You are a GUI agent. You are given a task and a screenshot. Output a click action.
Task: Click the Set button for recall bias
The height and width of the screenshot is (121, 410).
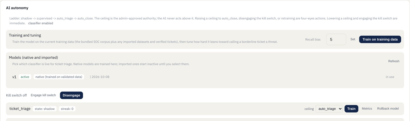pyautogui.click(x=353, y=39)
